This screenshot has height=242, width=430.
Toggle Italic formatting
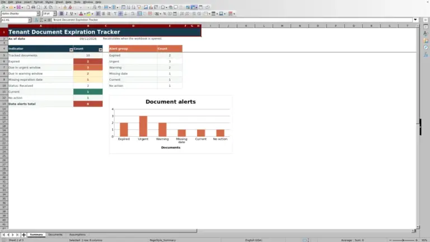(67, 13)
